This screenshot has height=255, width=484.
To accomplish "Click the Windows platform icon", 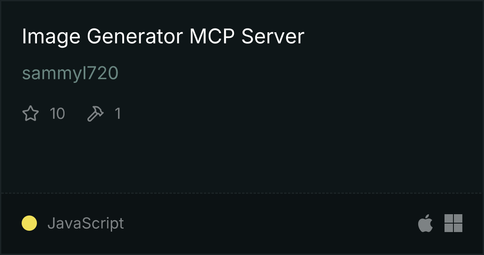I will point(453,223).
